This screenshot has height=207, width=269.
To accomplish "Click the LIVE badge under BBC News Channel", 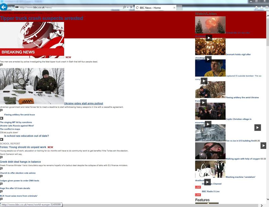I will [198, 187].
